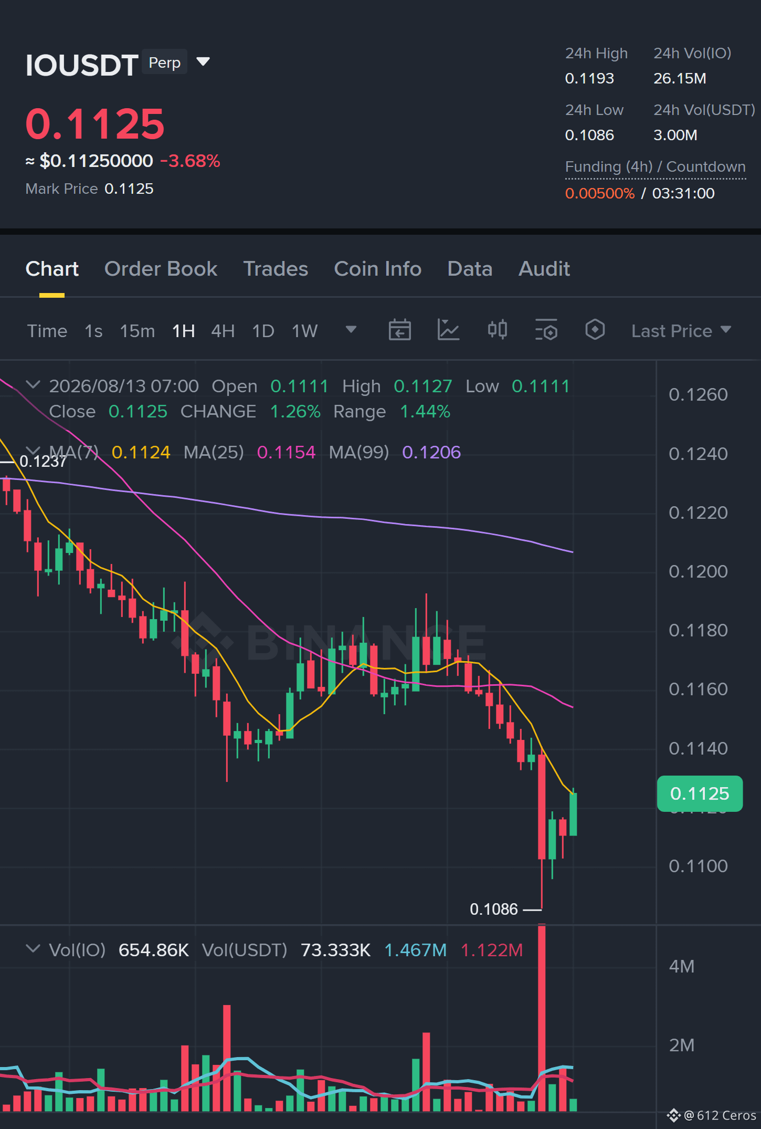
Task: Switch to the Chart tab
Action: [x=52, y=269]
